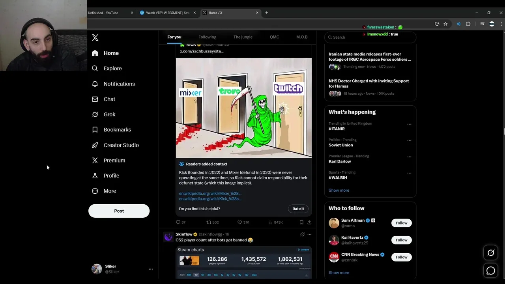The height and width of the screenshot is (284, 505).
Task: Open the more options on Skinflow's post
Action: 309,234
